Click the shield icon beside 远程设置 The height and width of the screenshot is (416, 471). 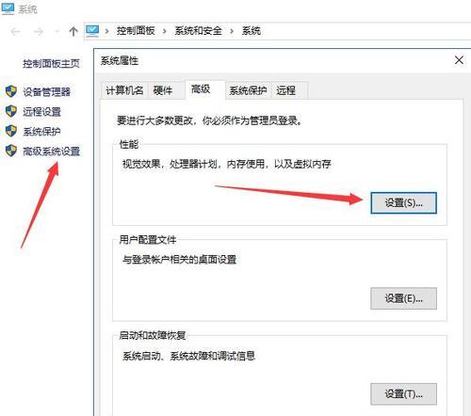click(11, 111)
